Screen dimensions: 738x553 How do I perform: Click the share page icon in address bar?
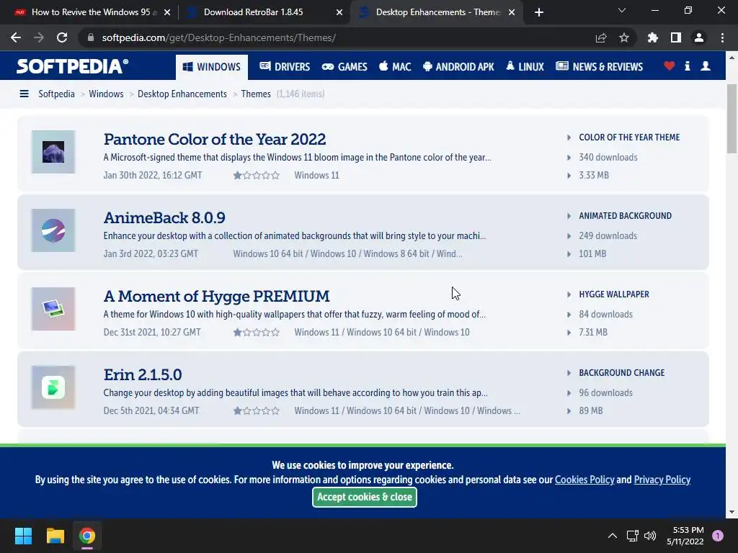point(601,37)
